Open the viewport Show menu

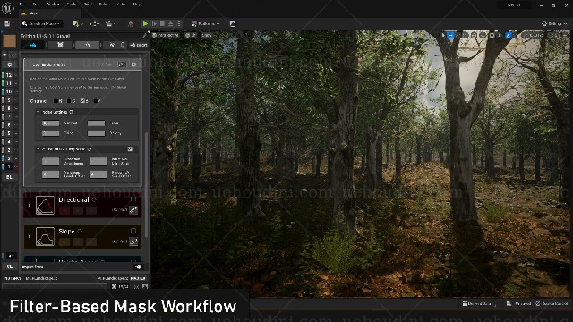point(207,36)
